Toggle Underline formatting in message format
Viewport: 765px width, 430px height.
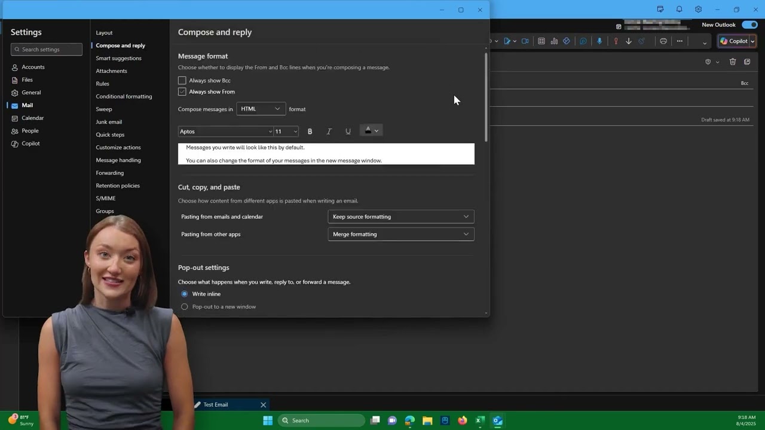(348, 131)
